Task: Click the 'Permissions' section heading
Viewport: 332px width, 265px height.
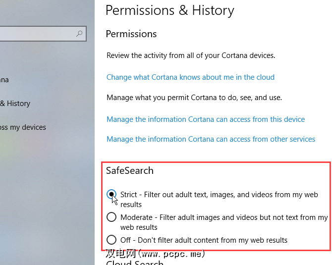Action: 131,34
